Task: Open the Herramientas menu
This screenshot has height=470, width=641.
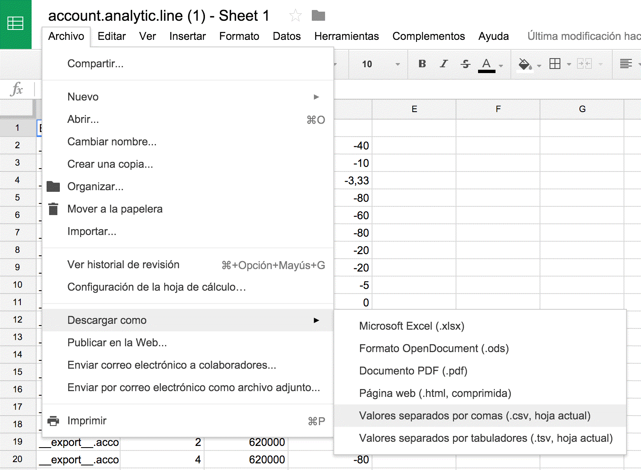Action: (346, 36)
